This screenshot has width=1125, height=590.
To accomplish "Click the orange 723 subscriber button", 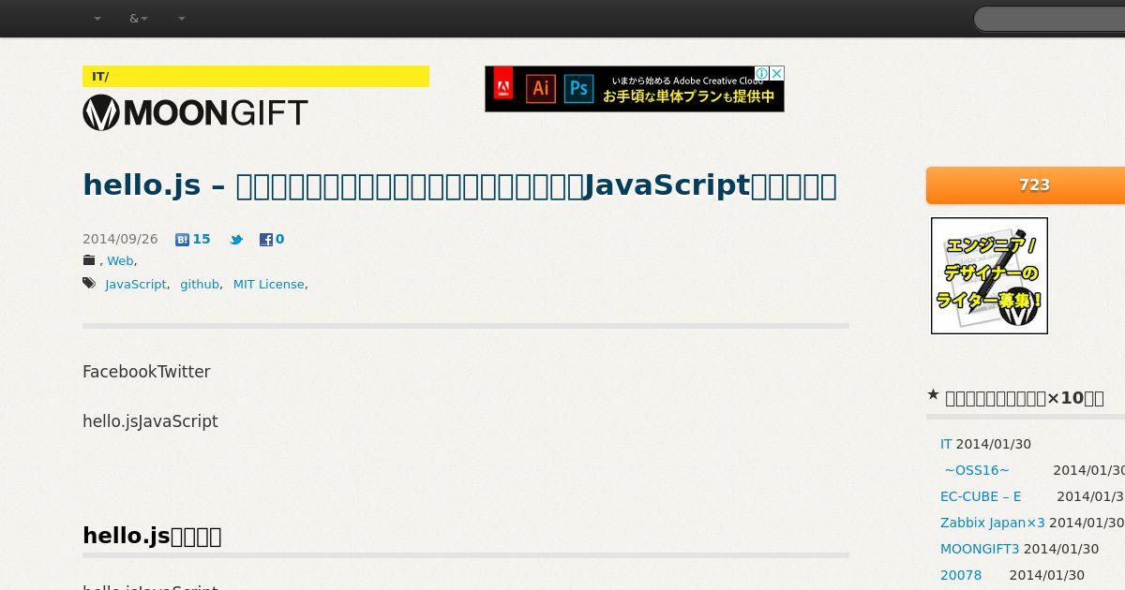I will [x=1026, y=185].
